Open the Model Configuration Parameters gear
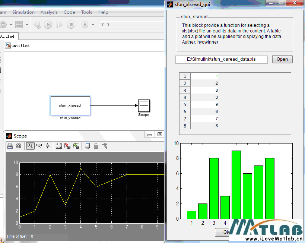Screen dimensions: 305x243 3,25
